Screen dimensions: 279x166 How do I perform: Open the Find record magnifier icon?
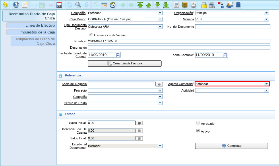(x=78, y=5)
